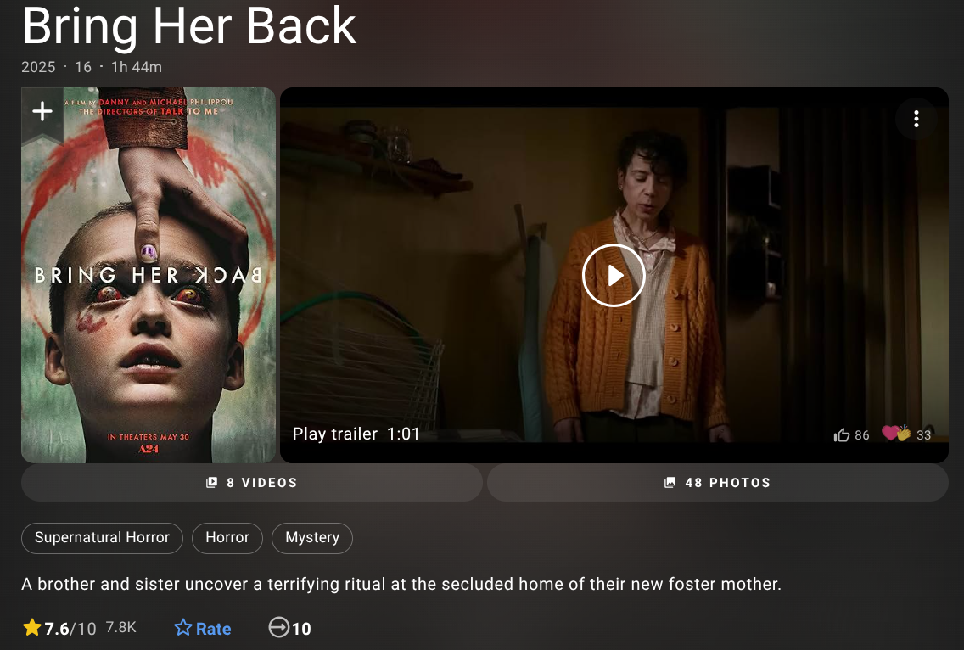
Task: Play the trailer using circular play button
Action: (x=614, y=275)
